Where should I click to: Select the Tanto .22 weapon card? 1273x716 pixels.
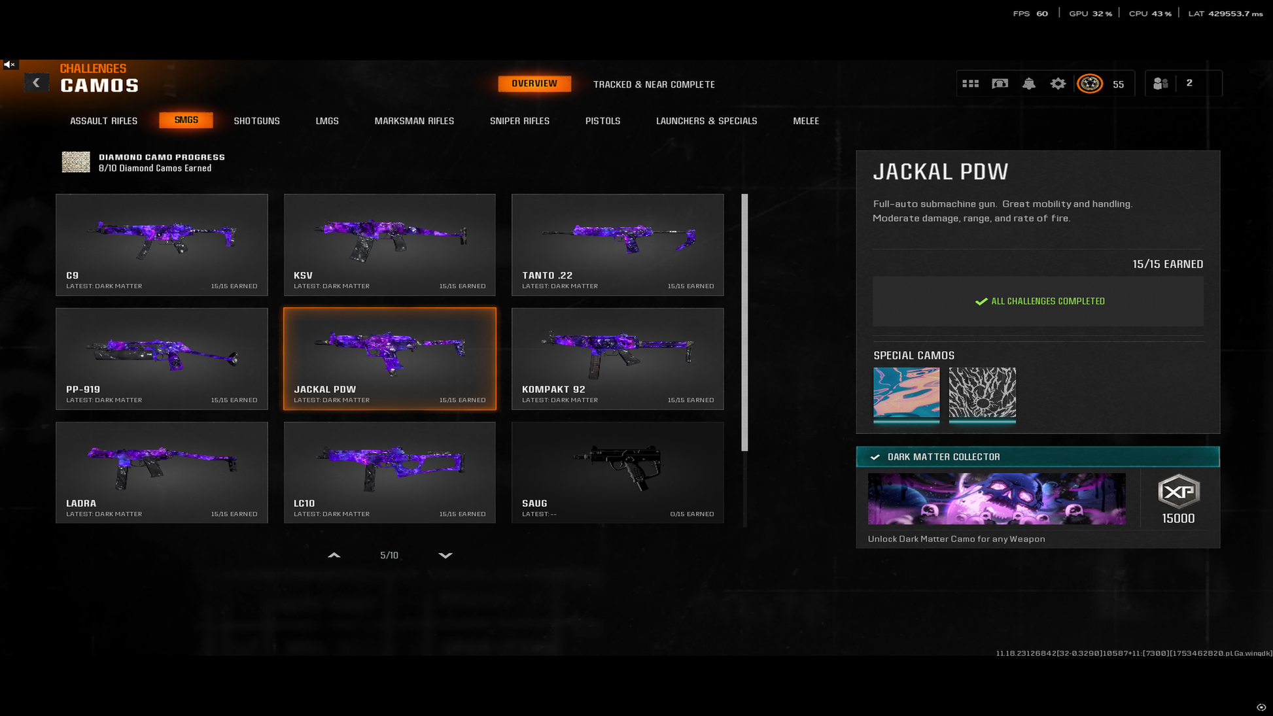click(x=618, y=245)
